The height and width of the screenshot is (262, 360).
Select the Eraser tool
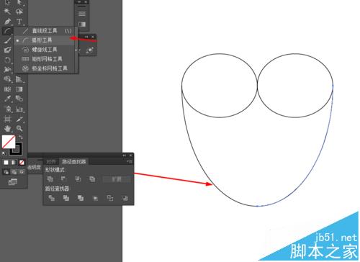(x=7, y=50)
